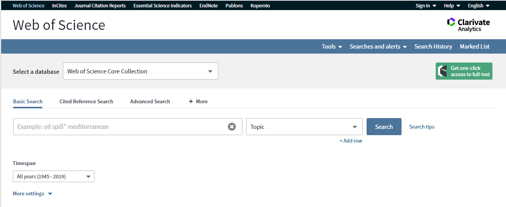Screen dimensions: 506x207
Task: Switch to Cited Reference Search tab
Action: tap(86, 101)
